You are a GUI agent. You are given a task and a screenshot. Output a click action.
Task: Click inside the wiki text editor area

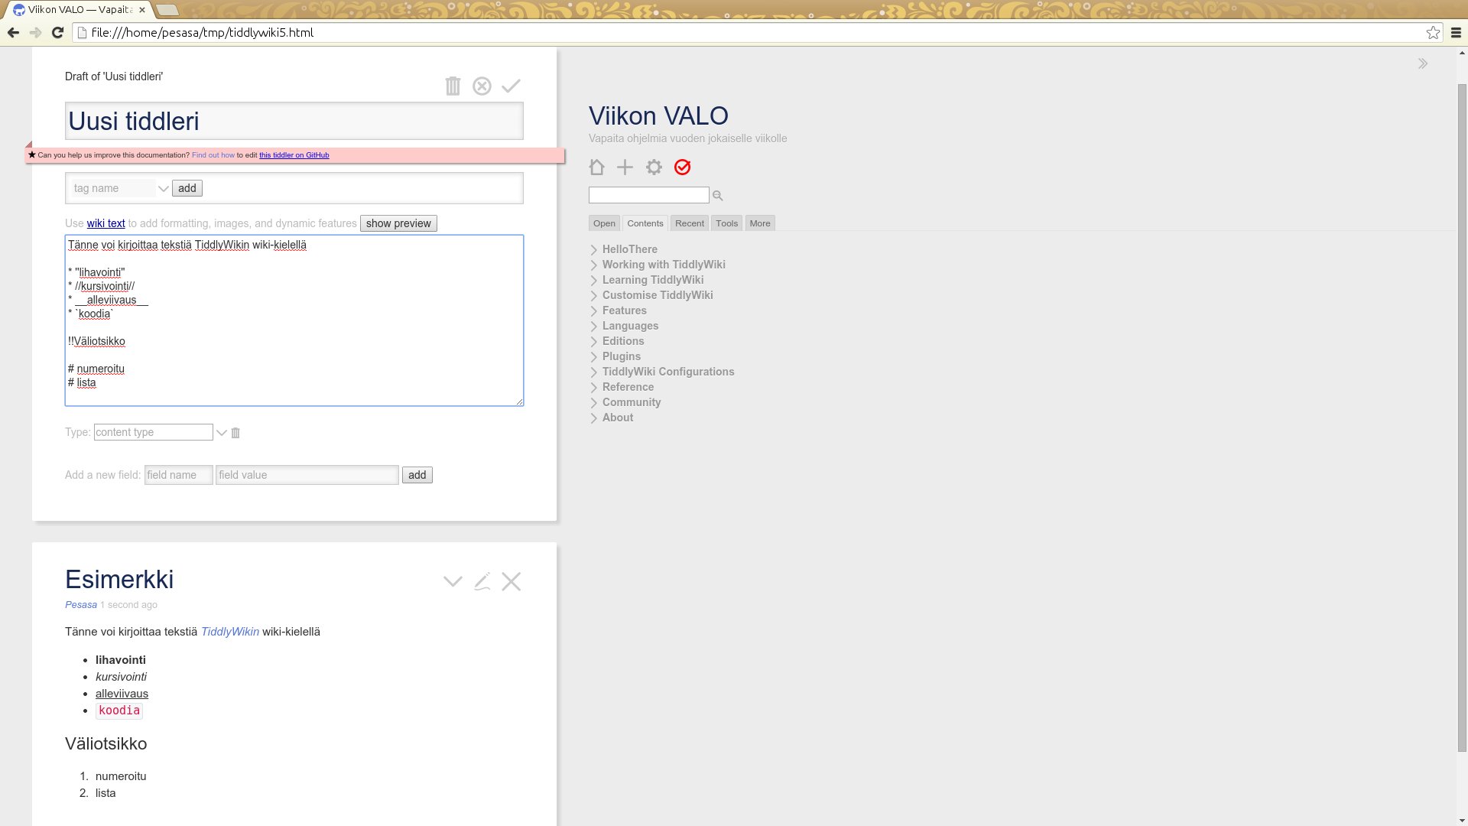[294, 320]
